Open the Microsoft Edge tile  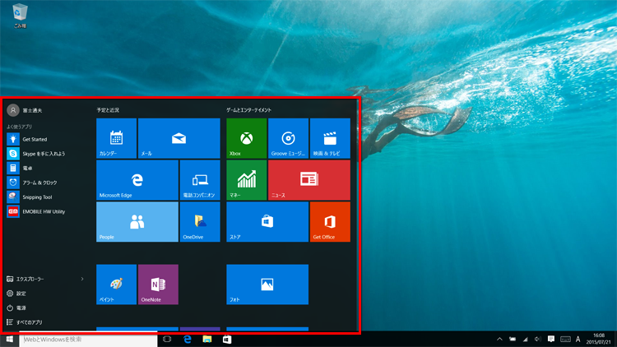coord(137,180)
